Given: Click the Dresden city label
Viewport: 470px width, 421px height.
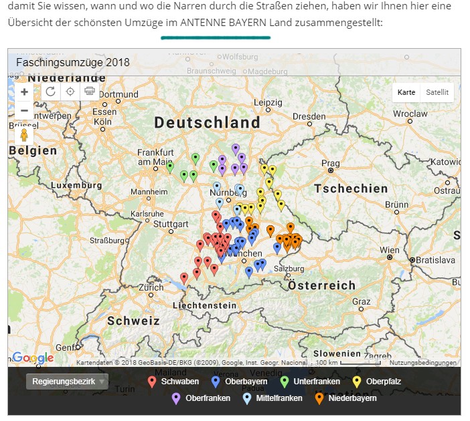Looking at the screenshot, I should [x=309, y=116].
